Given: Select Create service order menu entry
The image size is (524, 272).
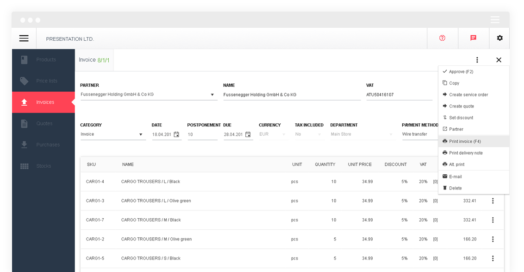Looking at the screenshot, I should [x=474, y=95].
